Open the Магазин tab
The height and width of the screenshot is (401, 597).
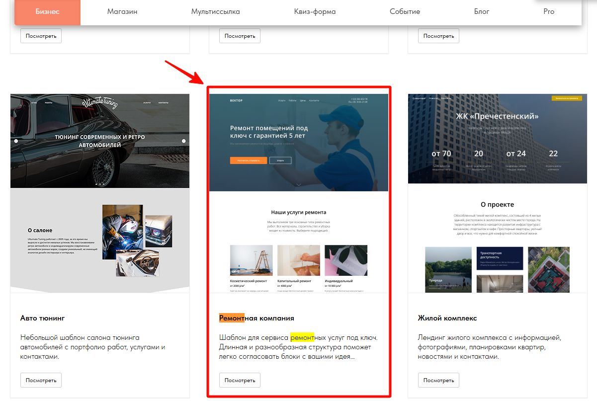tap(122, 11)
